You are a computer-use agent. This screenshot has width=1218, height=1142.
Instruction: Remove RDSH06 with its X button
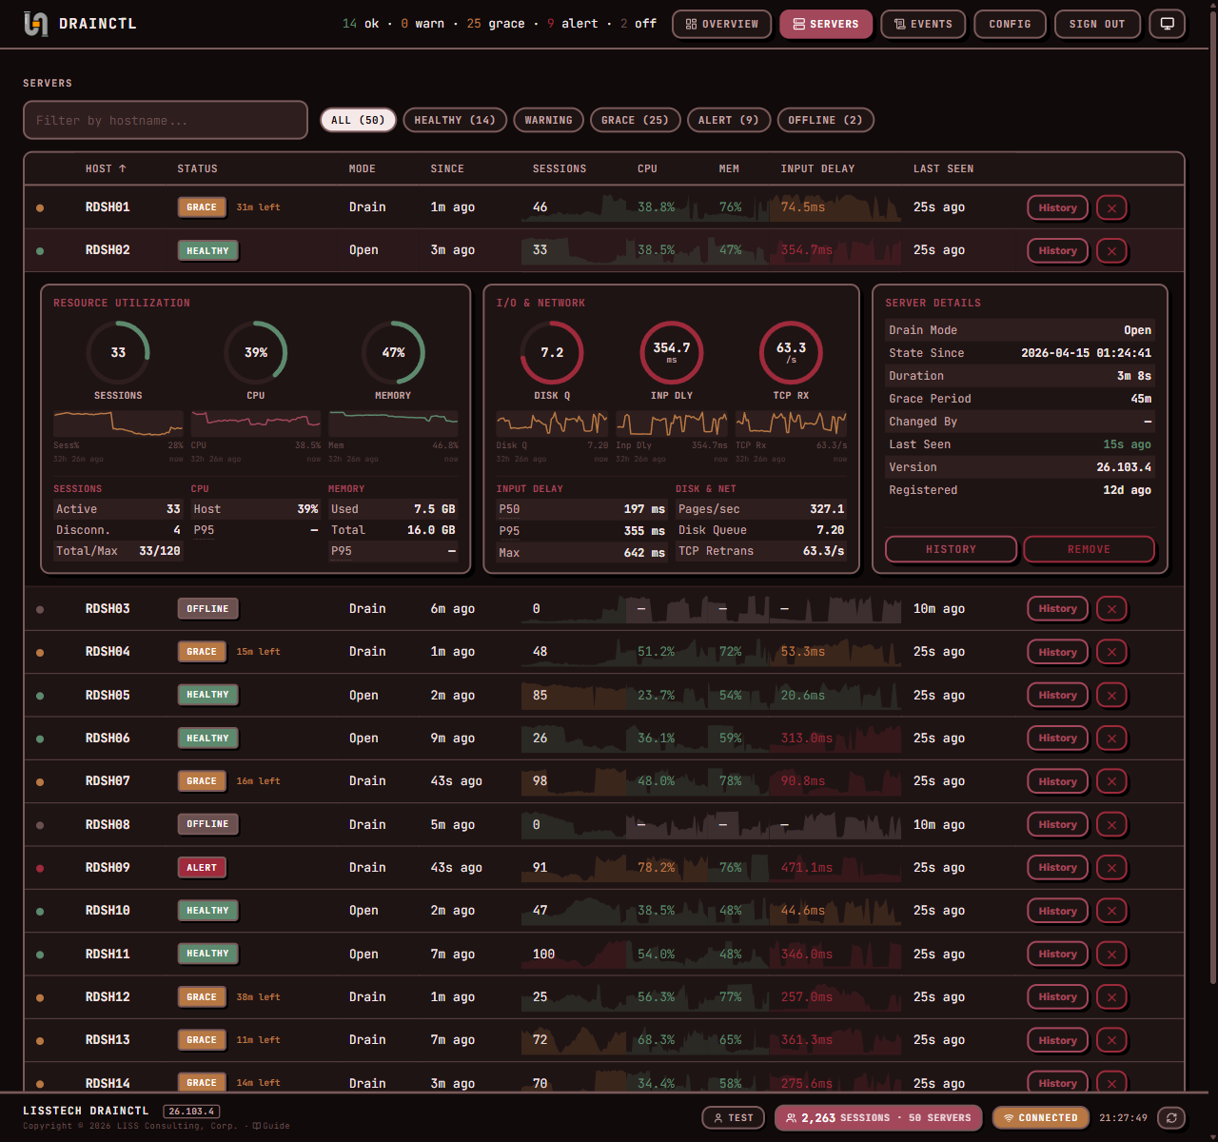click(1111, 738)
